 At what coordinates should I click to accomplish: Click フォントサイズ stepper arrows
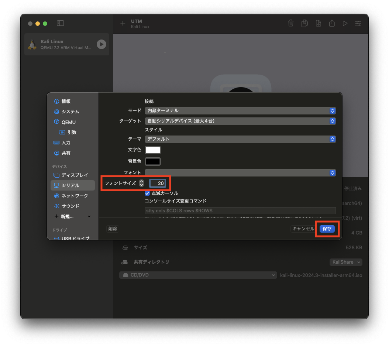click(x=141, y=183)
